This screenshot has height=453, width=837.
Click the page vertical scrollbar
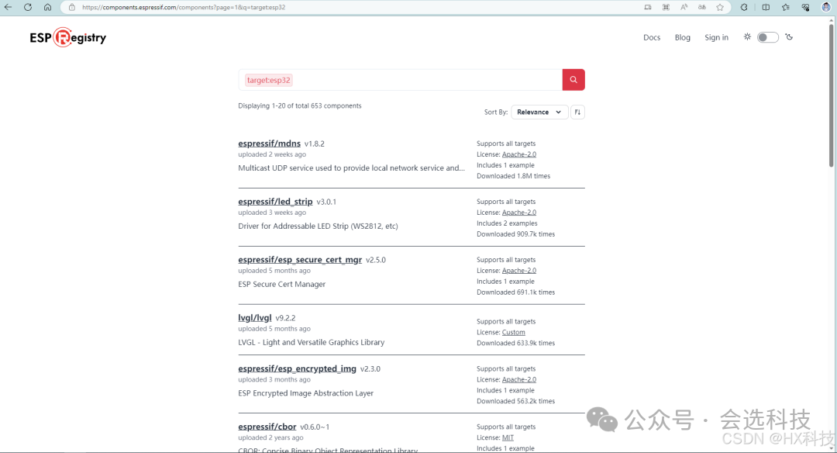click(831, 234)
